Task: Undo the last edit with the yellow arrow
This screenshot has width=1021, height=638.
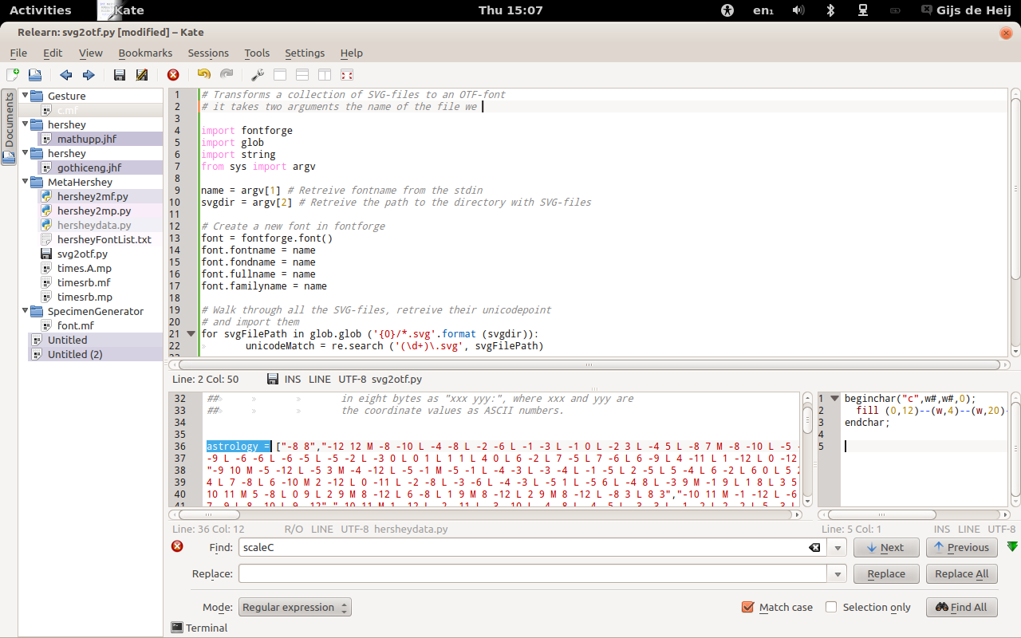Action: click(204, 75)
